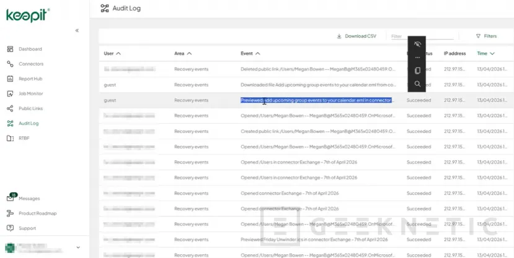
Task: Sort by the Time column
Action: pos(485,54)
